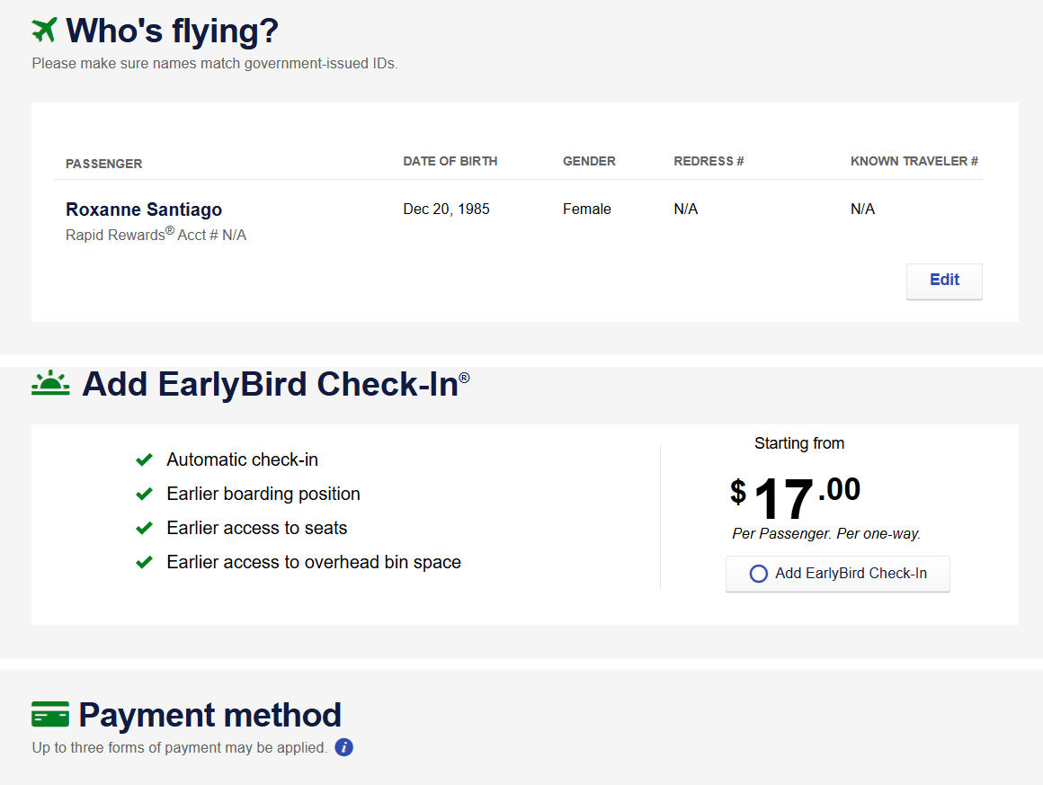The height and width of the screenshot is (785, 1043).
Task: Click the Who's flying? heading
Action: pos(173,31)
